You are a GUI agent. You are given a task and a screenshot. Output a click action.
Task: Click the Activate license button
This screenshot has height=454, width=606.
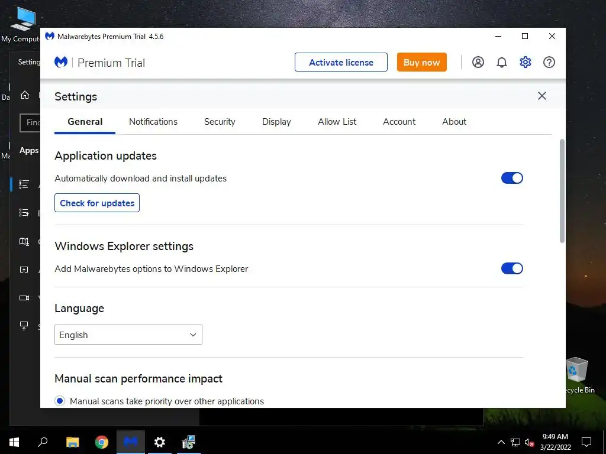click(341, 62)
